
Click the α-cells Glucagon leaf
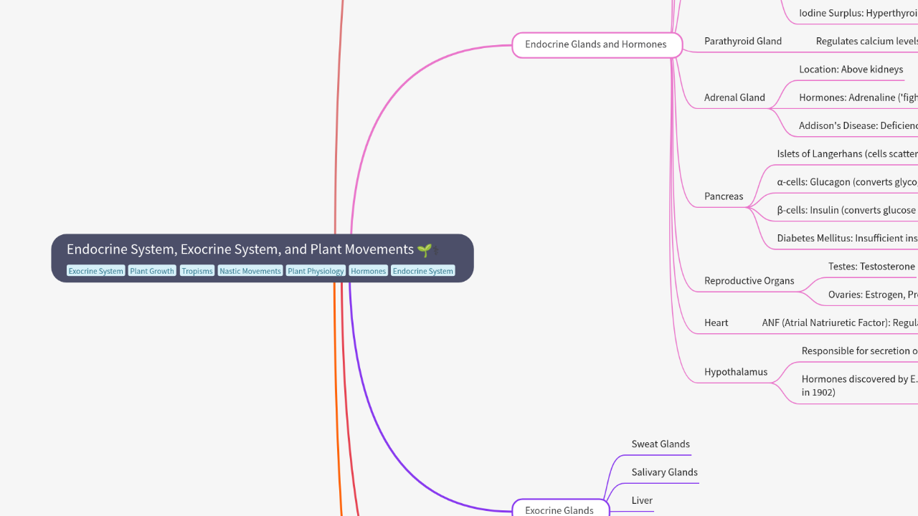(847, 182)
